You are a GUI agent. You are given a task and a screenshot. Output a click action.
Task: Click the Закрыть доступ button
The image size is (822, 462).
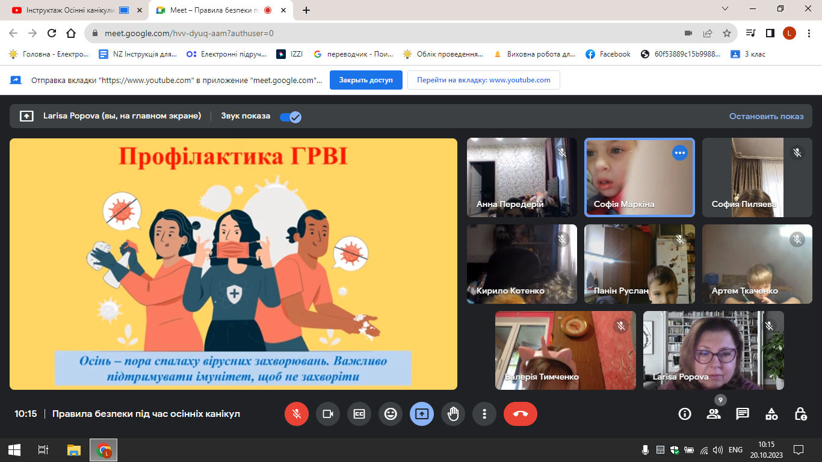[366, 80]
